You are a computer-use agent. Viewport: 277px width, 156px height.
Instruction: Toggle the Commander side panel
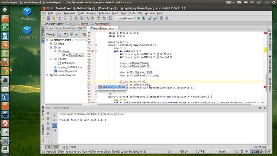(x=270, y=65)
